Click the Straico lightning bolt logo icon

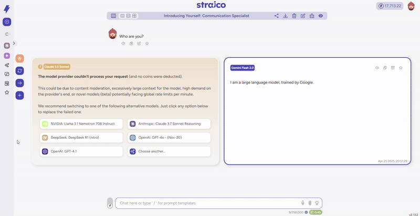pyautogui.click(x=7, y=9)
